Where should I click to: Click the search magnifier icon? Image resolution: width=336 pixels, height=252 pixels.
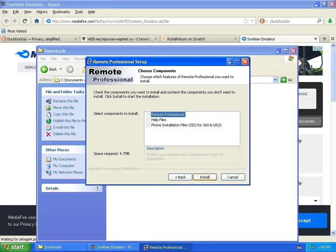click(x=319, y=21)
